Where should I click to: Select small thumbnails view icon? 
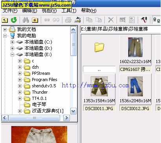47,20
